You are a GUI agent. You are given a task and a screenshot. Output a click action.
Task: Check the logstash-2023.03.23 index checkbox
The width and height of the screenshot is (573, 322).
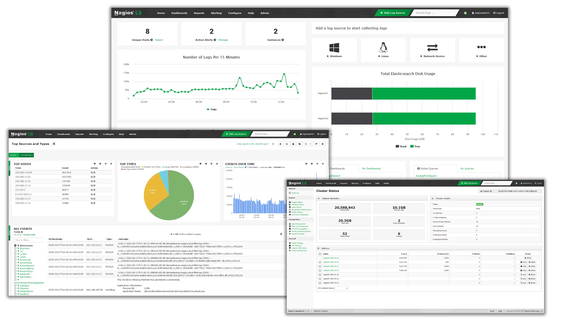pos(320,283)
